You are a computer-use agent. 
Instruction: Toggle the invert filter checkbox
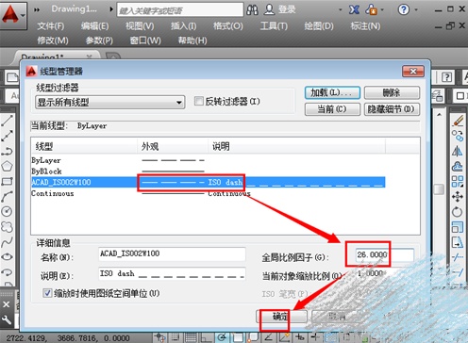coord(199,101)
